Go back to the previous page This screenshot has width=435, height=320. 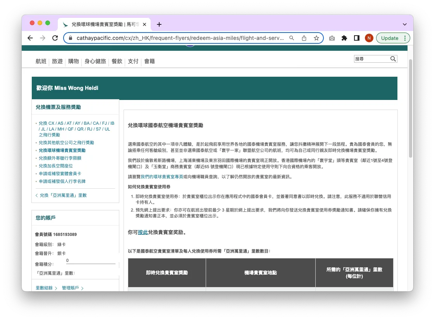point(30,38)
